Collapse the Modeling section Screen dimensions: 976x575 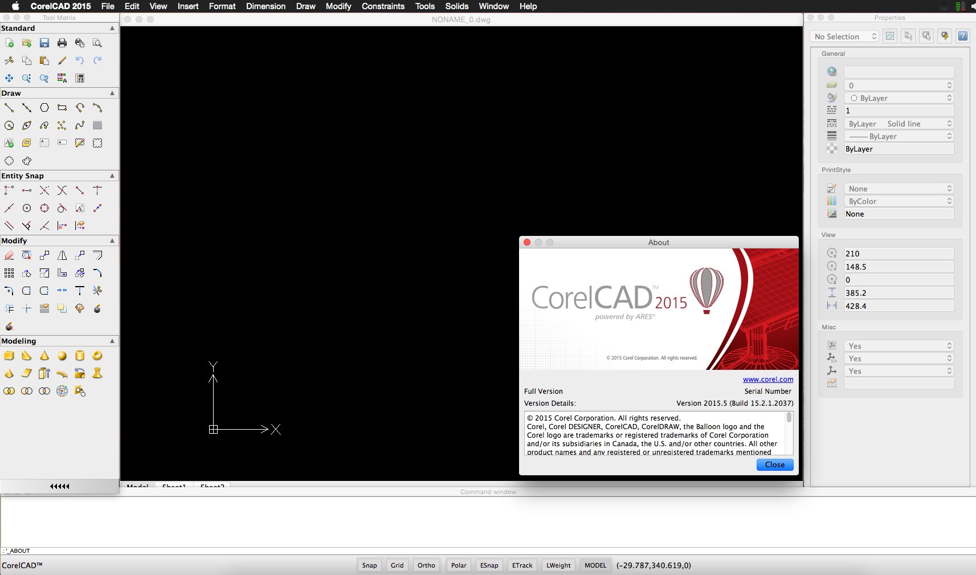[112, 341]
